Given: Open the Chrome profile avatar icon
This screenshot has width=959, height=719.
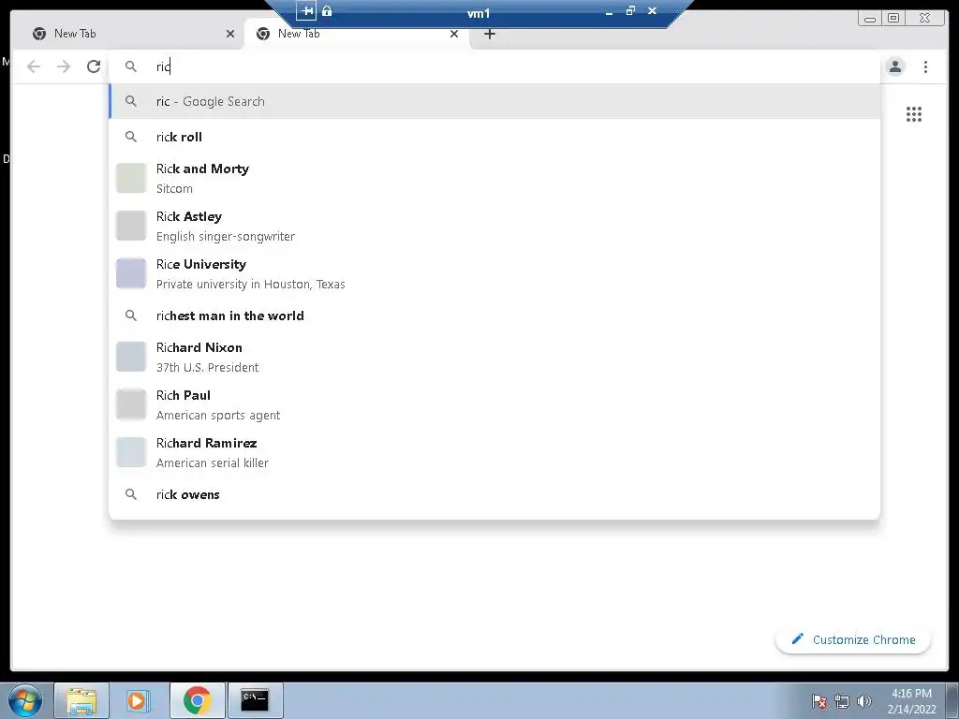Looking at the screenshot, I should [x=894, y=66].
